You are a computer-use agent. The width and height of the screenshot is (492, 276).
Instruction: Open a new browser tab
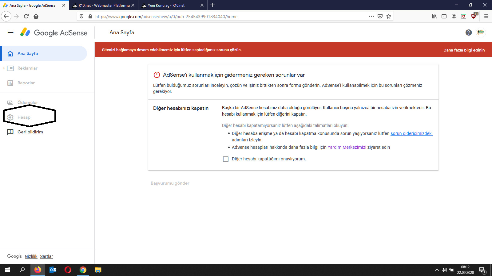point(212,5)
